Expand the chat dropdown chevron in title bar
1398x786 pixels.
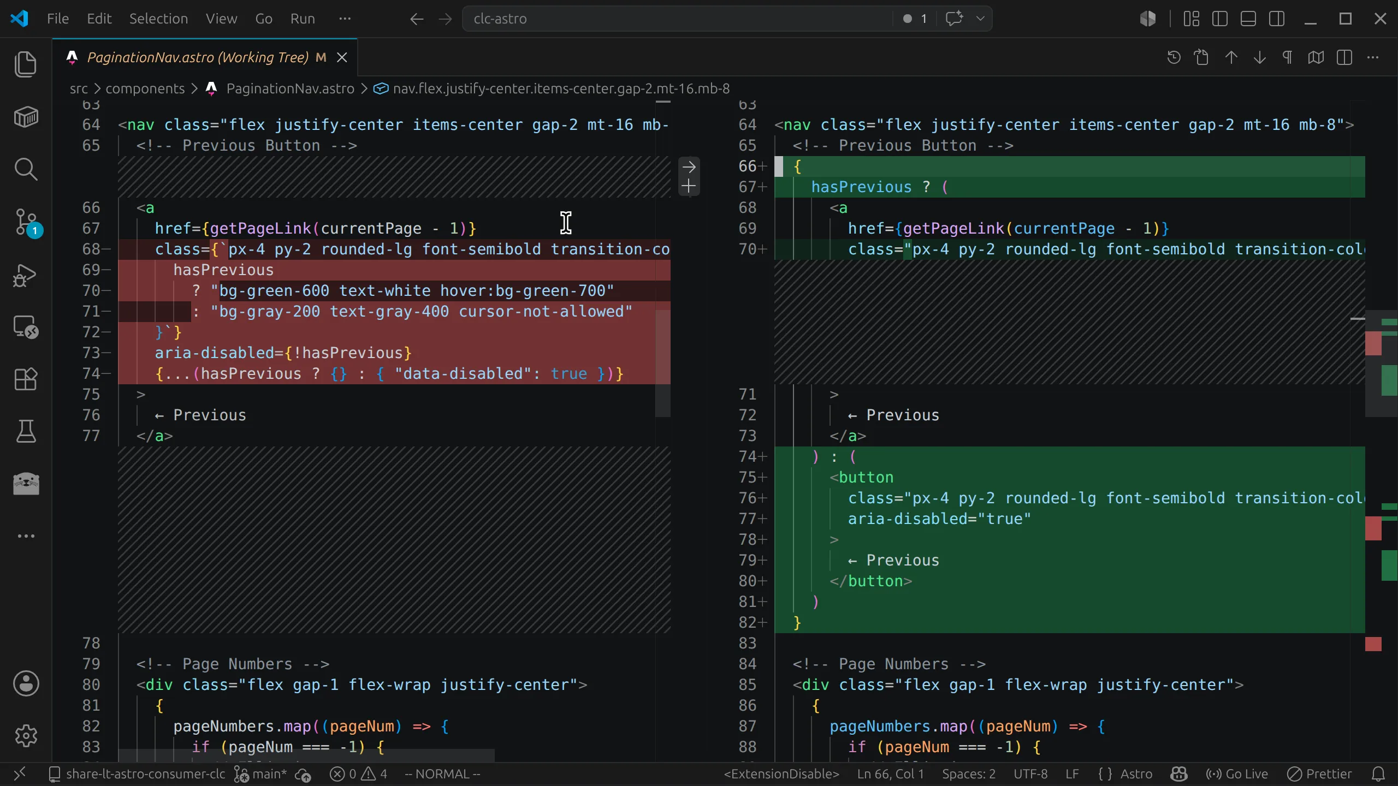[x=980, y=19]
